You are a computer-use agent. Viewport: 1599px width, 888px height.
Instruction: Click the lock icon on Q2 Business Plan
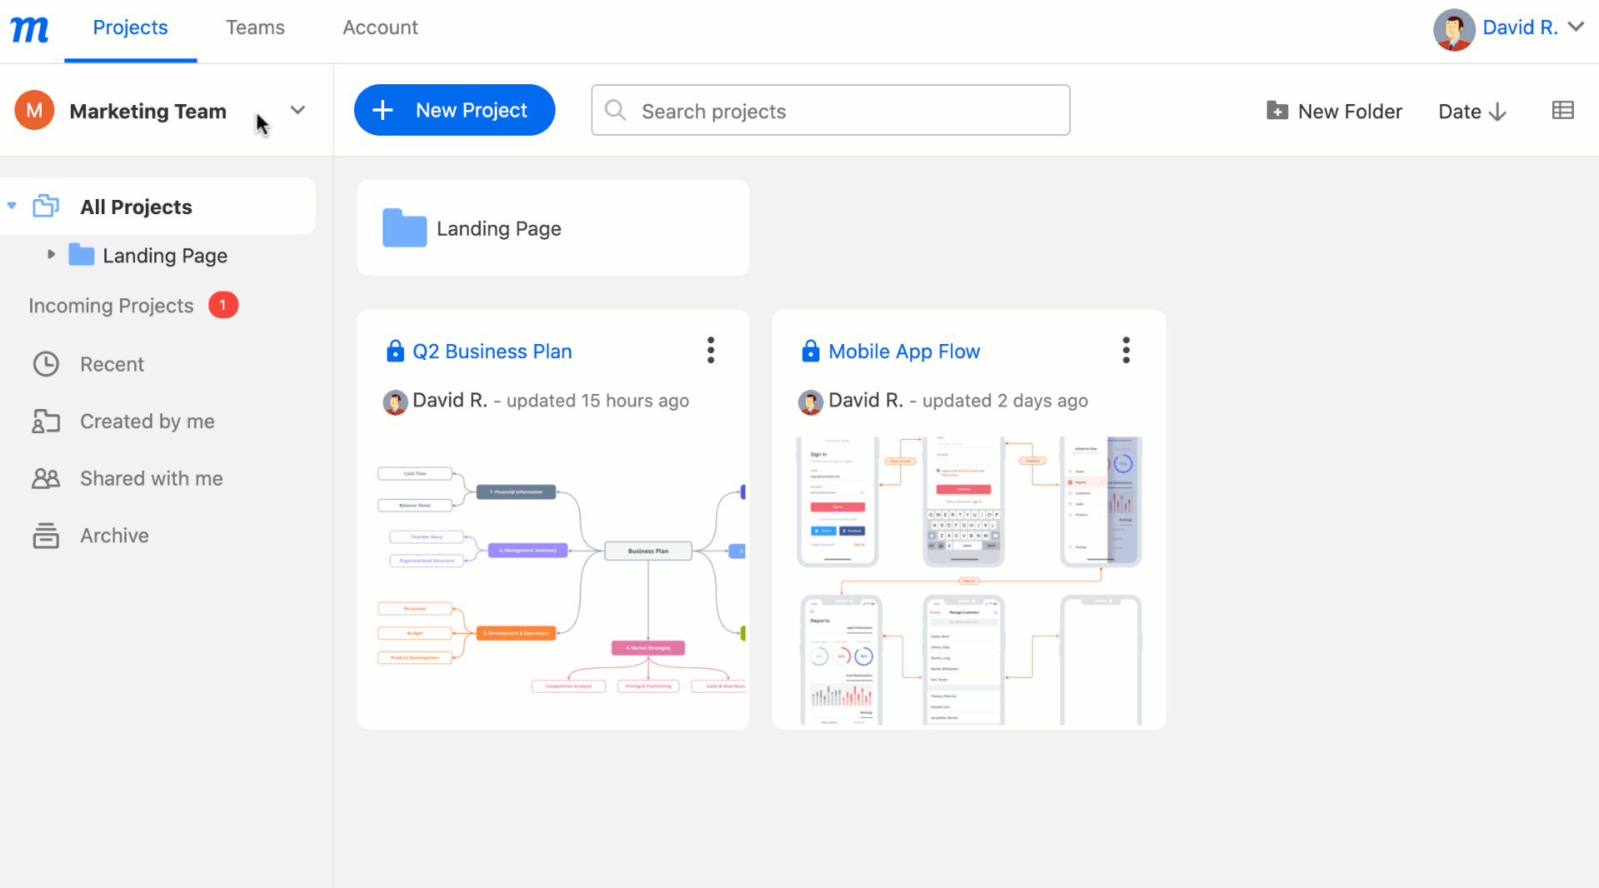point(395,351)
